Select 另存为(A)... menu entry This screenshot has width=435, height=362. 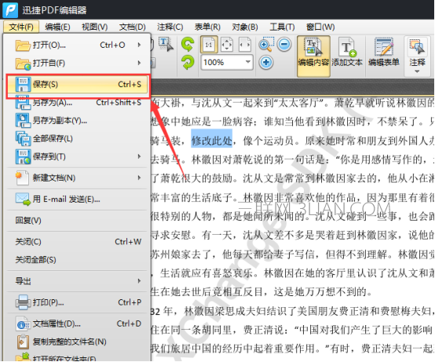[x=78, y=103]
